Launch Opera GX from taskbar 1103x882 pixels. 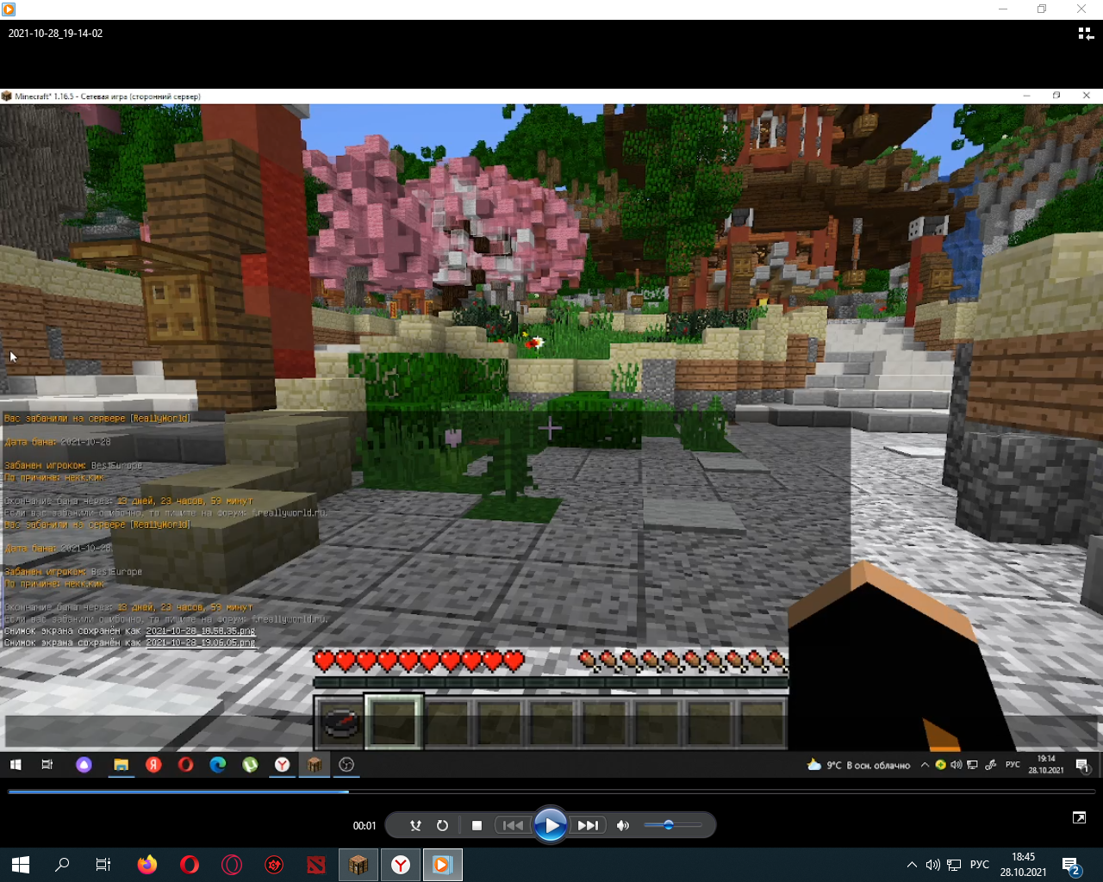pos(232,865)
